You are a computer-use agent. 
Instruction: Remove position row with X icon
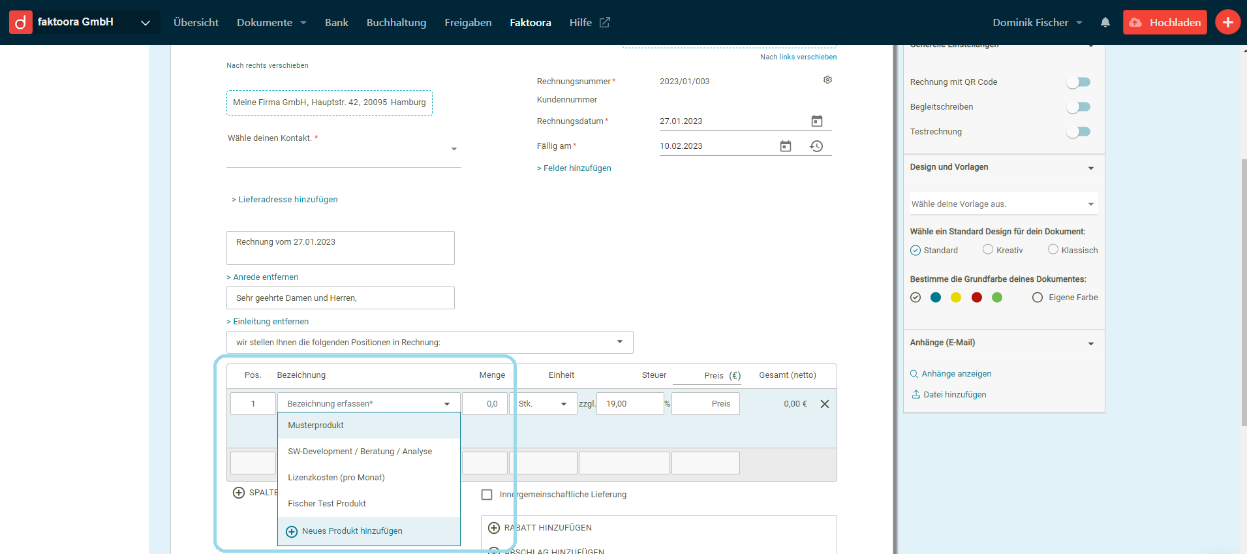point(825,404)
